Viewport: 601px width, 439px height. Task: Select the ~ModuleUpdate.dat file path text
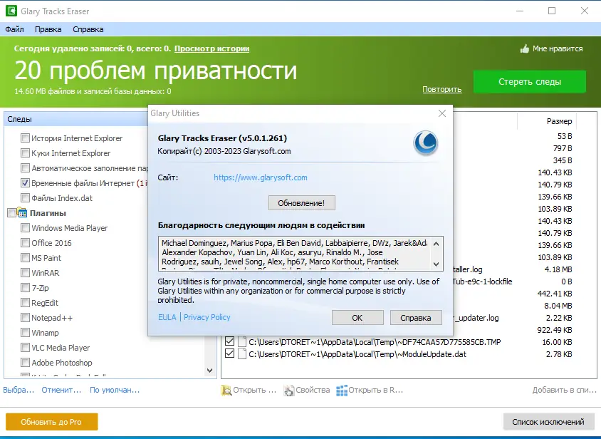point(357,354)
